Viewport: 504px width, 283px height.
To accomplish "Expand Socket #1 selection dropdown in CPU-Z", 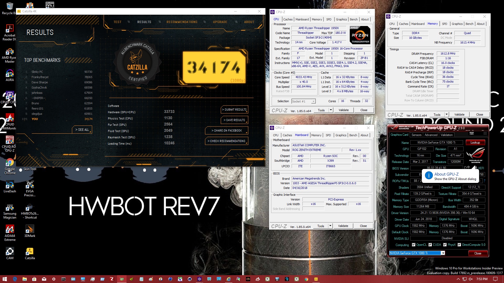I will (313, 101).
